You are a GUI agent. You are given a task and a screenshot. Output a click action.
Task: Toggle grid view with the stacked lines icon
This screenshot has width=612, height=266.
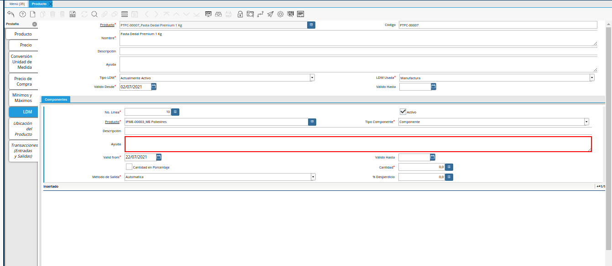click(124, 14)
